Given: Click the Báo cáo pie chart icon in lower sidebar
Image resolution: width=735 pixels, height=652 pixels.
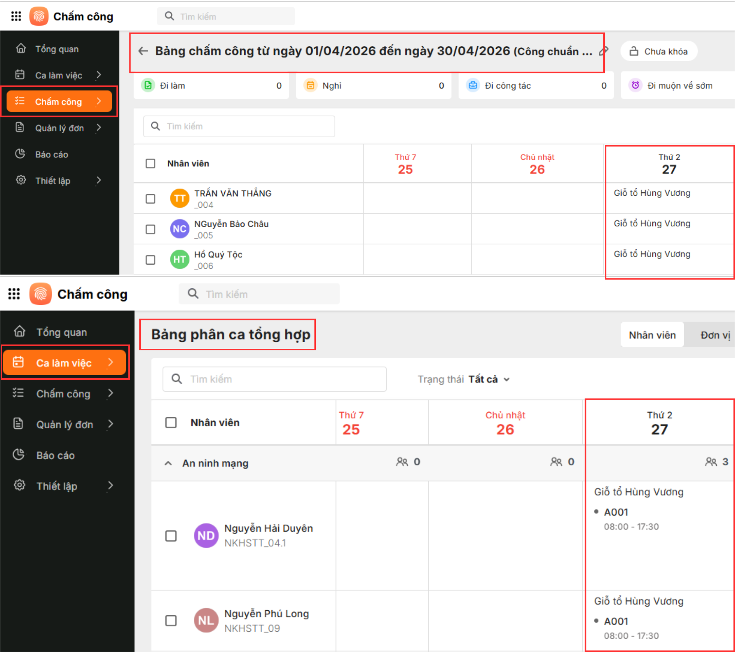Looking at the screenshot, I should [x=19, y=455].
